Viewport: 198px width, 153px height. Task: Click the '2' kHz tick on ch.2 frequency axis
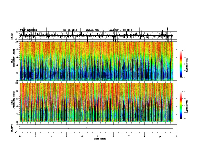[17, 114]
